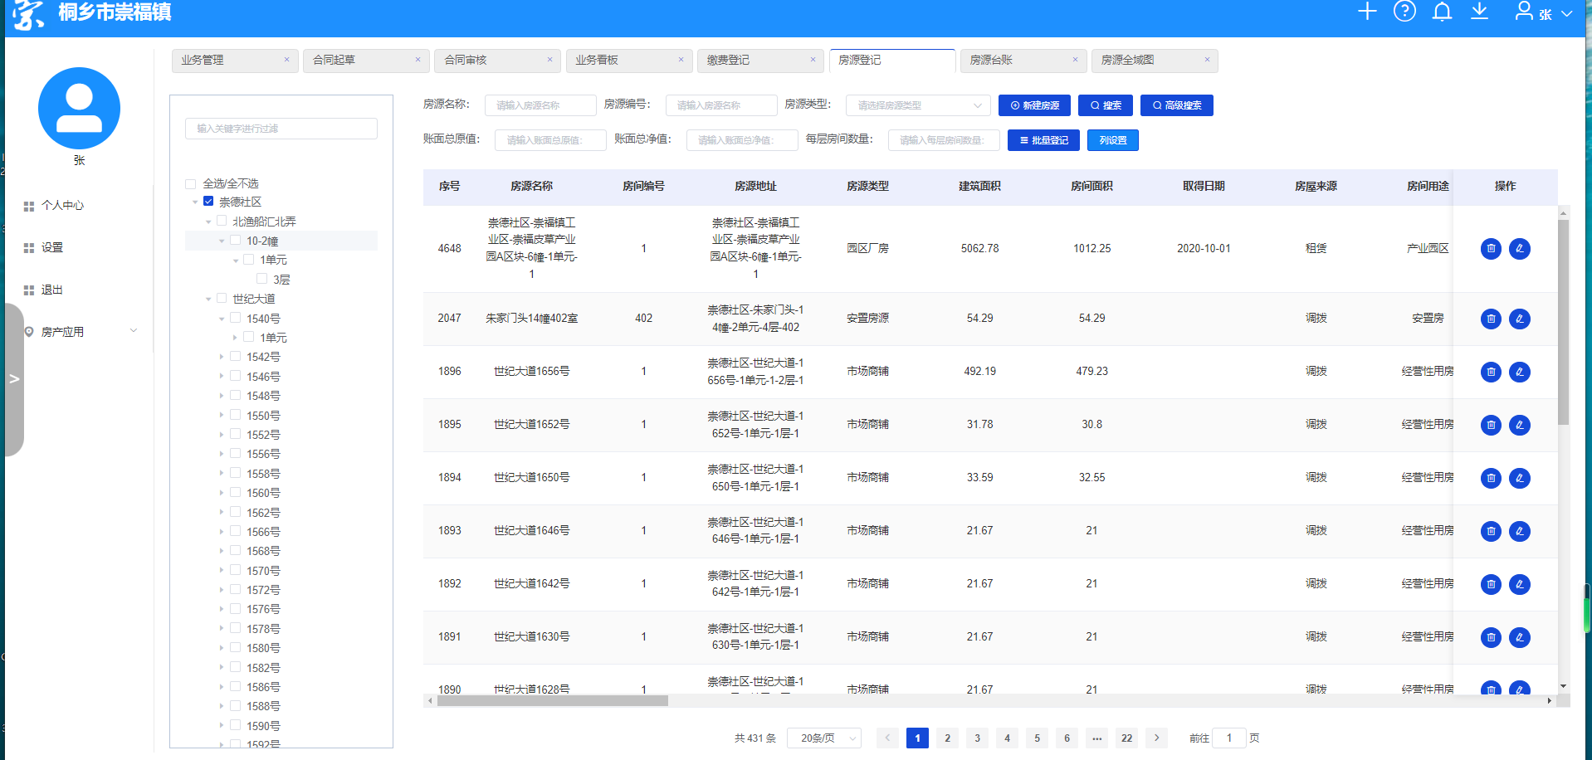The width and height of the screenshot is (1592, 760).
Task: Delete row 1892 with trash icon
Action: pos(1491,584)
